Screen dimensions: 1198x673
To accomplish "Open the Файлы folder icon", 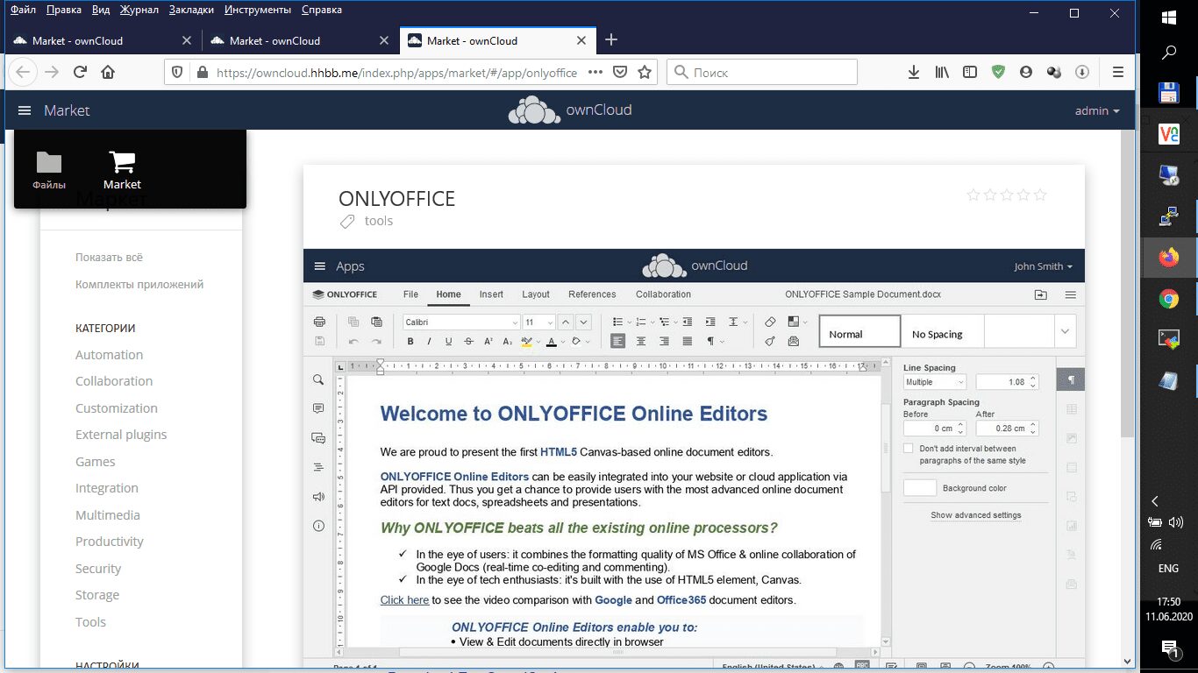I will (x=49, y=162).
